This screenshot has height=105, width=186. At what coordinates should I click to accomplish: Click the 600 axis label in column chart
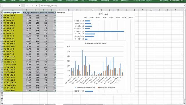pyautogui.click(x=69, y=47)
